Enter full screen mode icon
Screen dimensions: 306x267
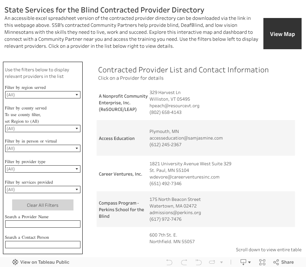click(x=262, y=262)
